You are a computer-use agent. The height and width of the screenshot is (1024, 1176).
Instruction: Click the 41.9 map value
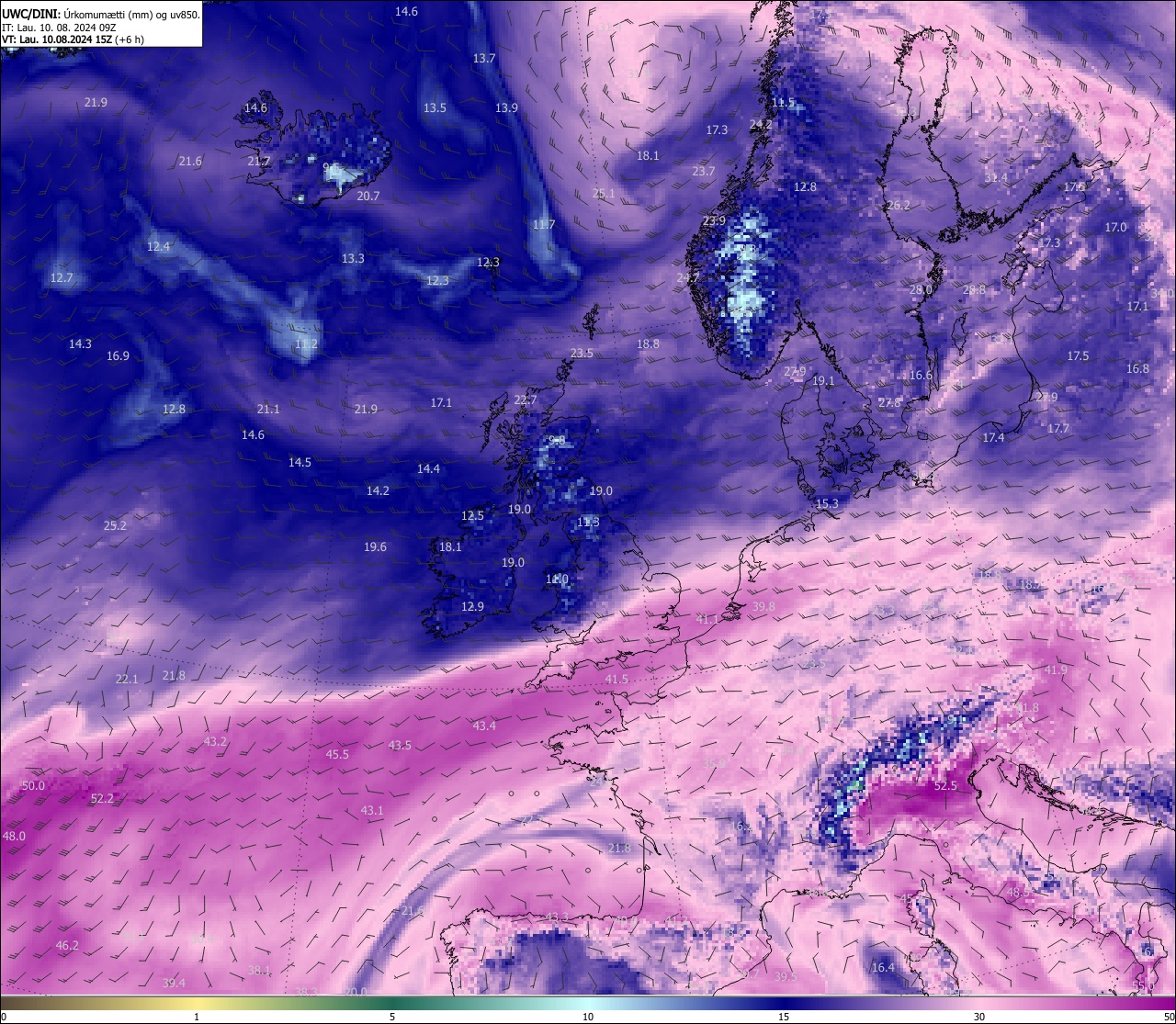pyautogui.click(x=1056, y=670)
